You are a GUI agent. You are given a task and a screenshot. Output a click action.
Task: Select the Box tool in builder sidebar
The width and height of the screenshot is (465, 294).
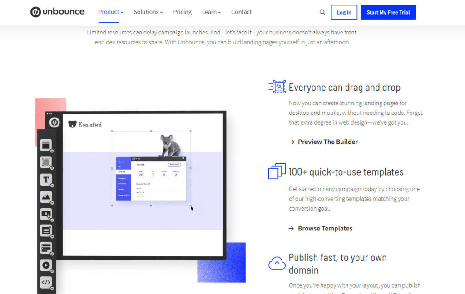tap(46, 162)
